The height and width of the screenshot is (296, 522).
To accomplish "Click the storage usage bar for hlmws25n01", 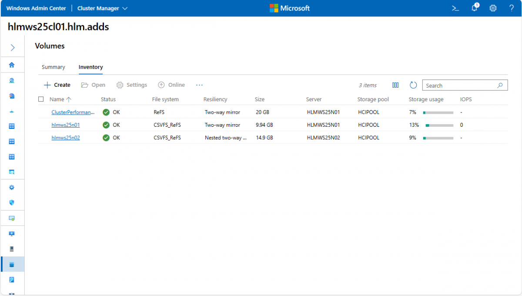I will point(439,125).
